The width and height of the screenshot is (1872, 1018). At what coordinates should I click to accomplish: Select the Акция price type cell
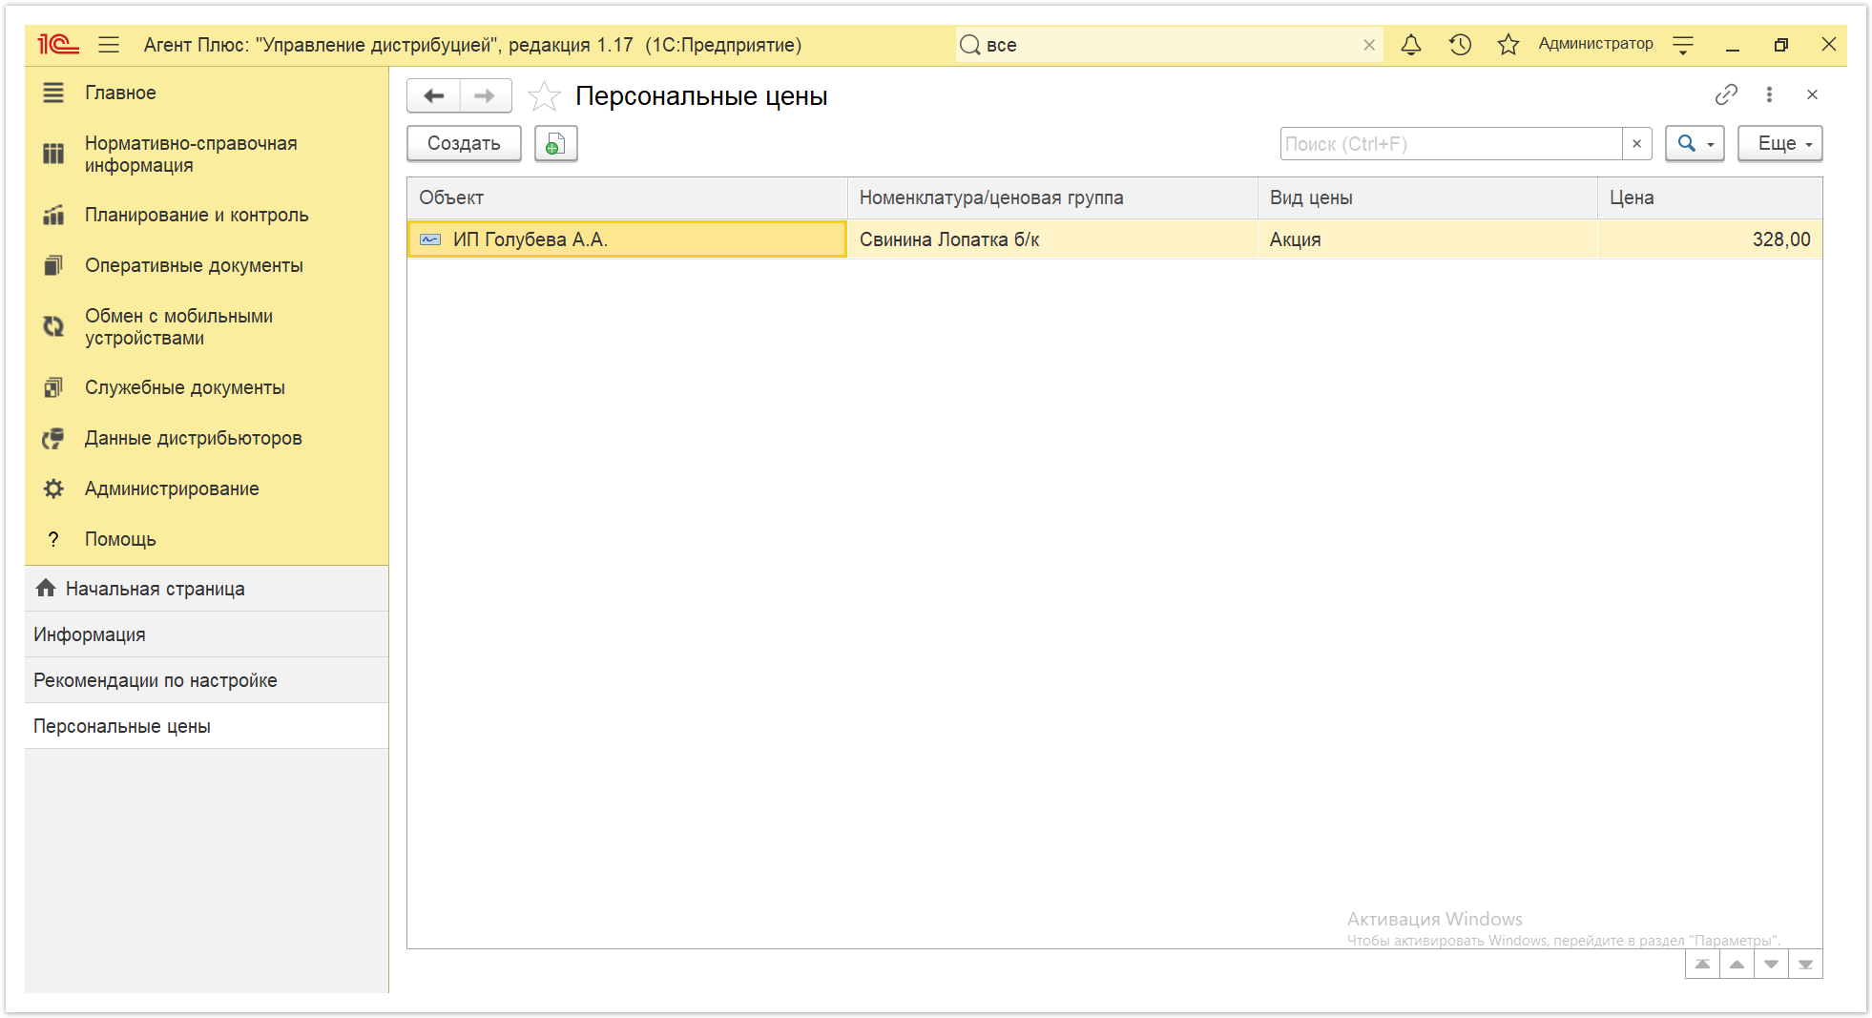tap(1427, 239)
